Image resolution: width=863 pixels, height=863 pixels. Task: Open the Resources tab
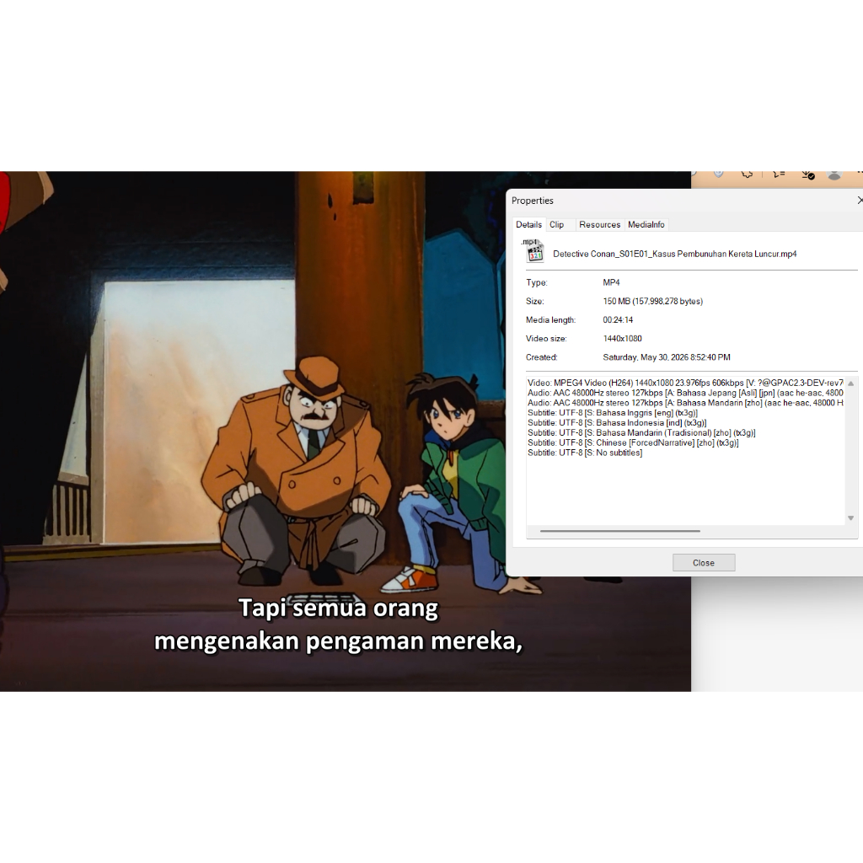coord(599,224)
